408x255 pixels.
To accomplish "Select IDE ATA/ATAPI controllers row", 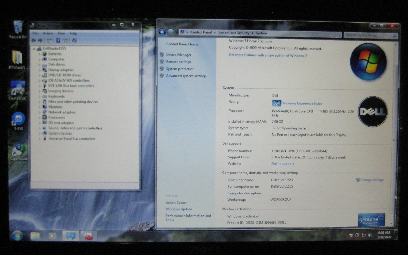I will 69,80.
